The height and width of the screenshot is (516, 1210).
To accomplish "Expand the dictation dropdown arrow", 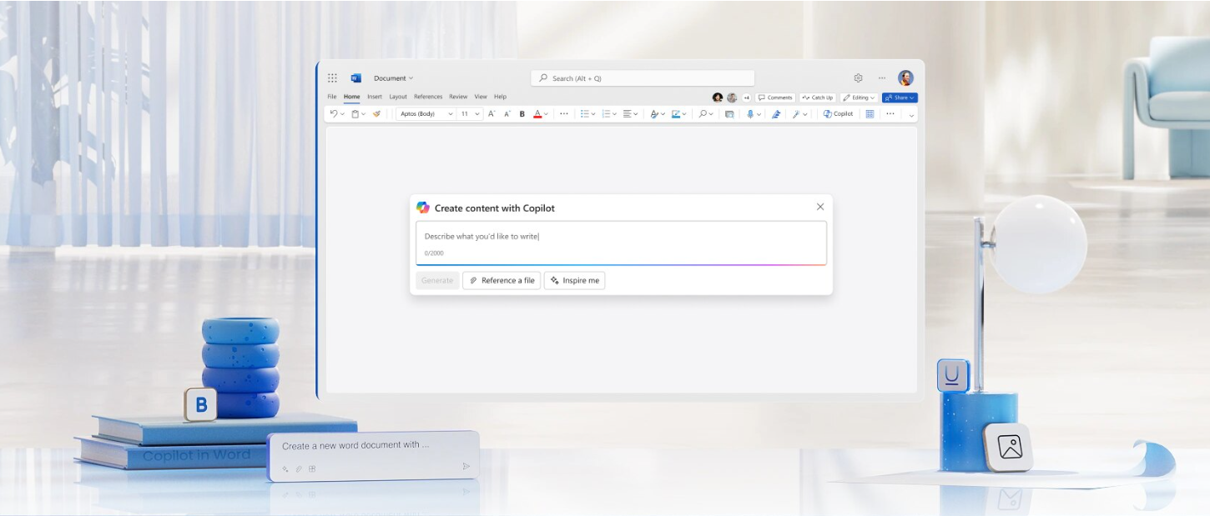I will point(759,114).
